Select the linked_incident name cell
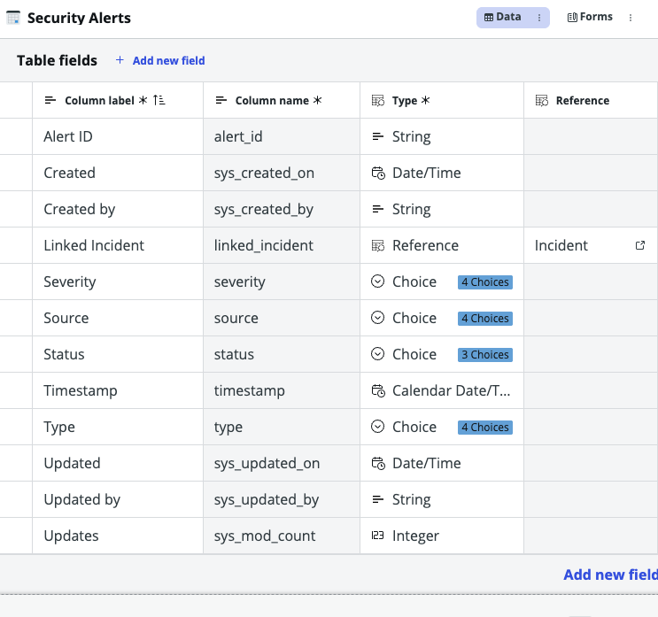The height and width of the screenshot is (617, 658). [282, 245]
